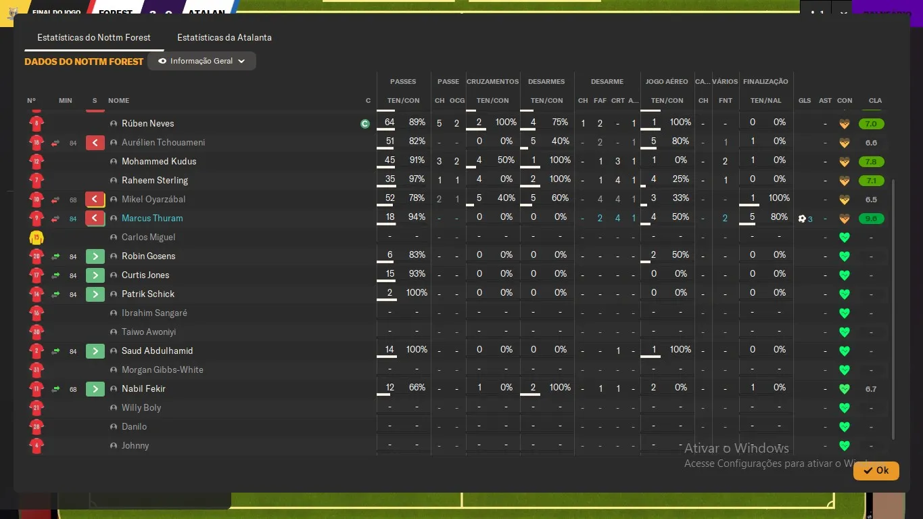This screenshot has height=519, width=923.
Task: Click Carlos Miguel yellow goalkeeper shirt icon
Action: pos(37,238)
